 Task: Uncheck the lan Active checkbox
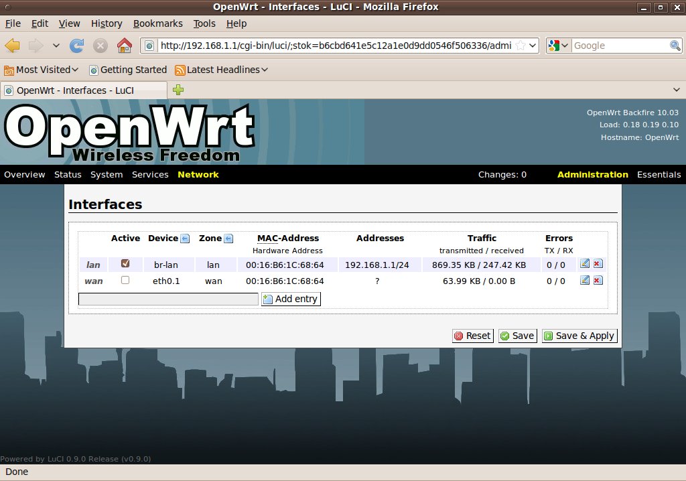tap(125, 264)
